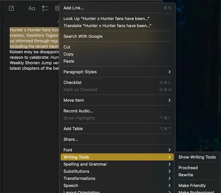The width and height of the screenshot is (221, 193).
Task: Click Record Audio menu entry
Action: pyautogui.click(x=78, y=111)
